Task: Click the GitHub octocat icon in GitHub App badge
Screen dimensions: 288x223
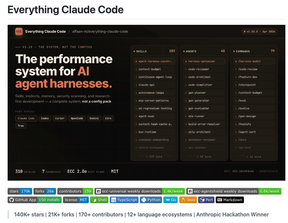Action: click(x=12, y=200)
